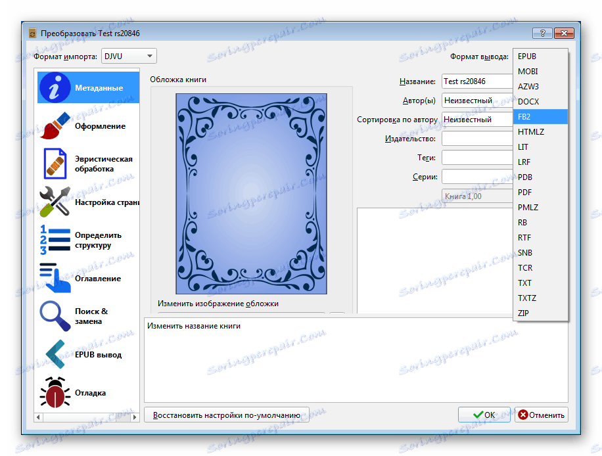Click the book cover preview image
The image size is (602, 456).
252,194
